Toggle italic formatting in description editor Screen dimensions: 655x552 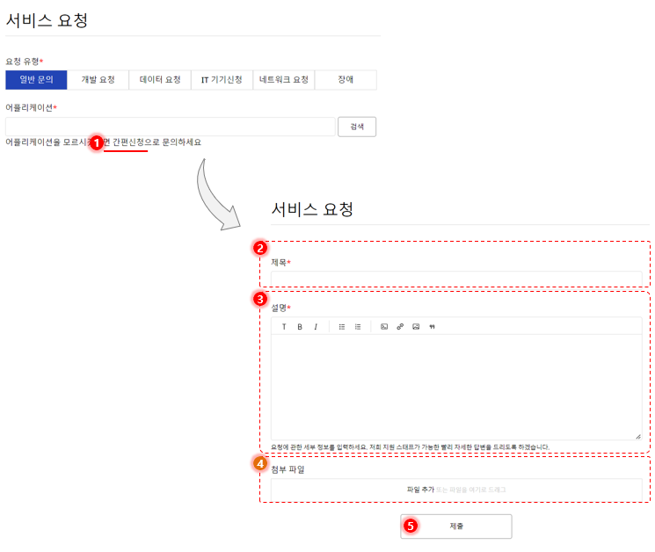pyautogui.click(x=316, y=326)
